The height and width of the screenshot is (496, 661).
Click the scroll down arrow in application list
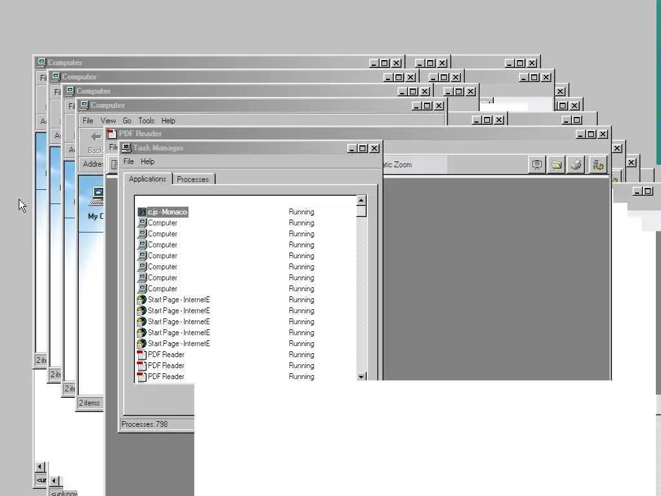[x=361, y=377]
